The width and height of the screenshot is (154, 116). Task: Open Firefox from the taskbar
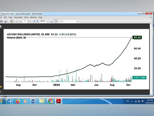tap(17, 101)
